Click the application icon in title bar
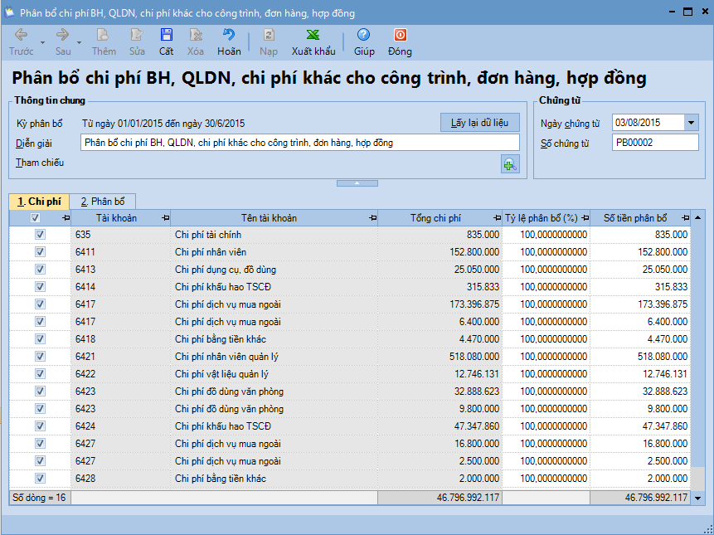 (8, 12)
